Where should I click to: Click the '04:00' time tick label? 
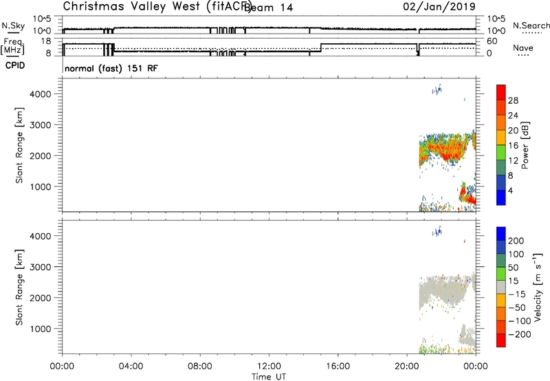(131, 367)
